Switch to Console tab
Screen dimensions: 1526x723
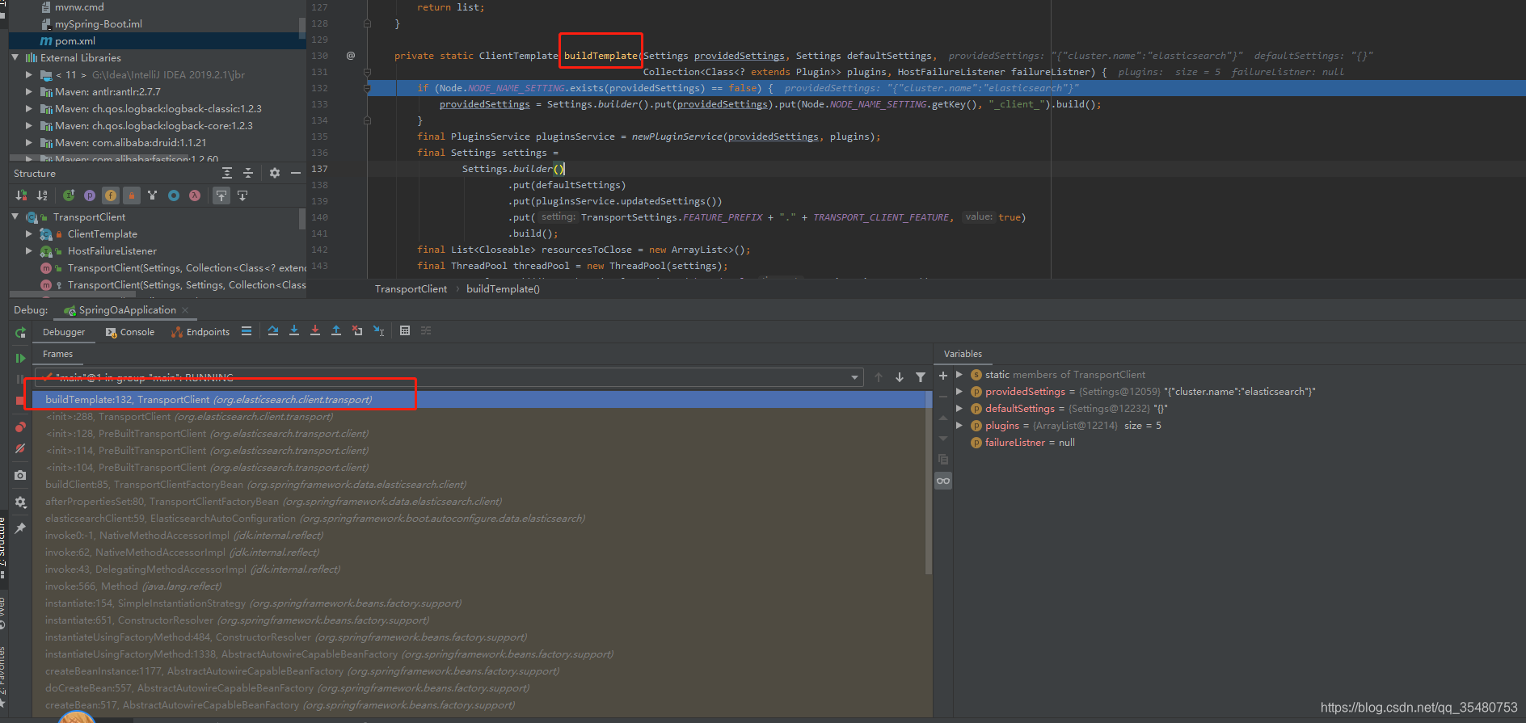[x=130, y=332]
